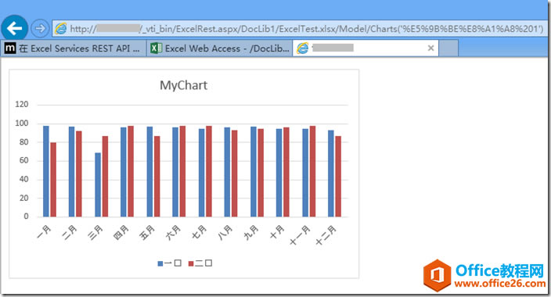Click the black 'm' icon on first tab
This screenshot has height=297, width=551.
tap(10, 48)
